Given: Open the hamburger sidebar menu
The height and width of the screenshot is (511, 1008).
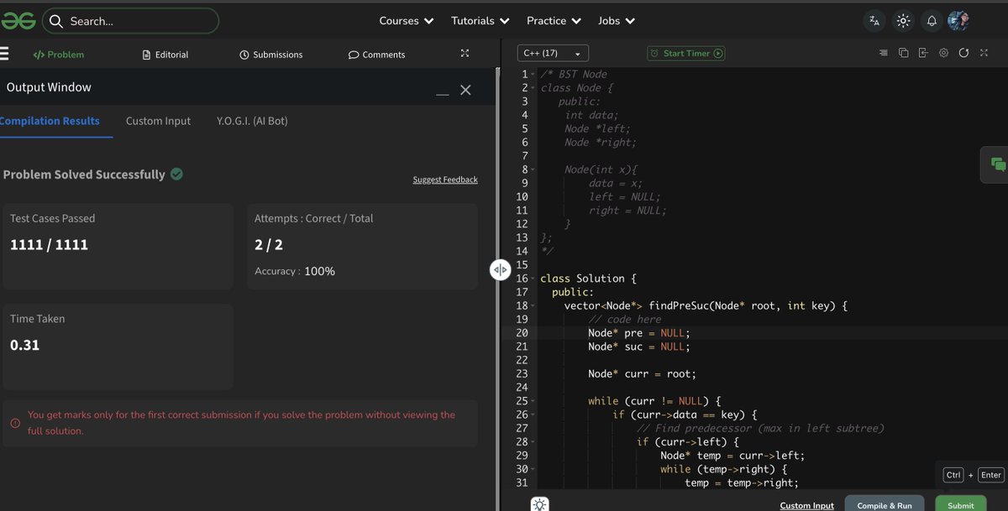Looking at the screenshot, I should (x=4, y=55).
